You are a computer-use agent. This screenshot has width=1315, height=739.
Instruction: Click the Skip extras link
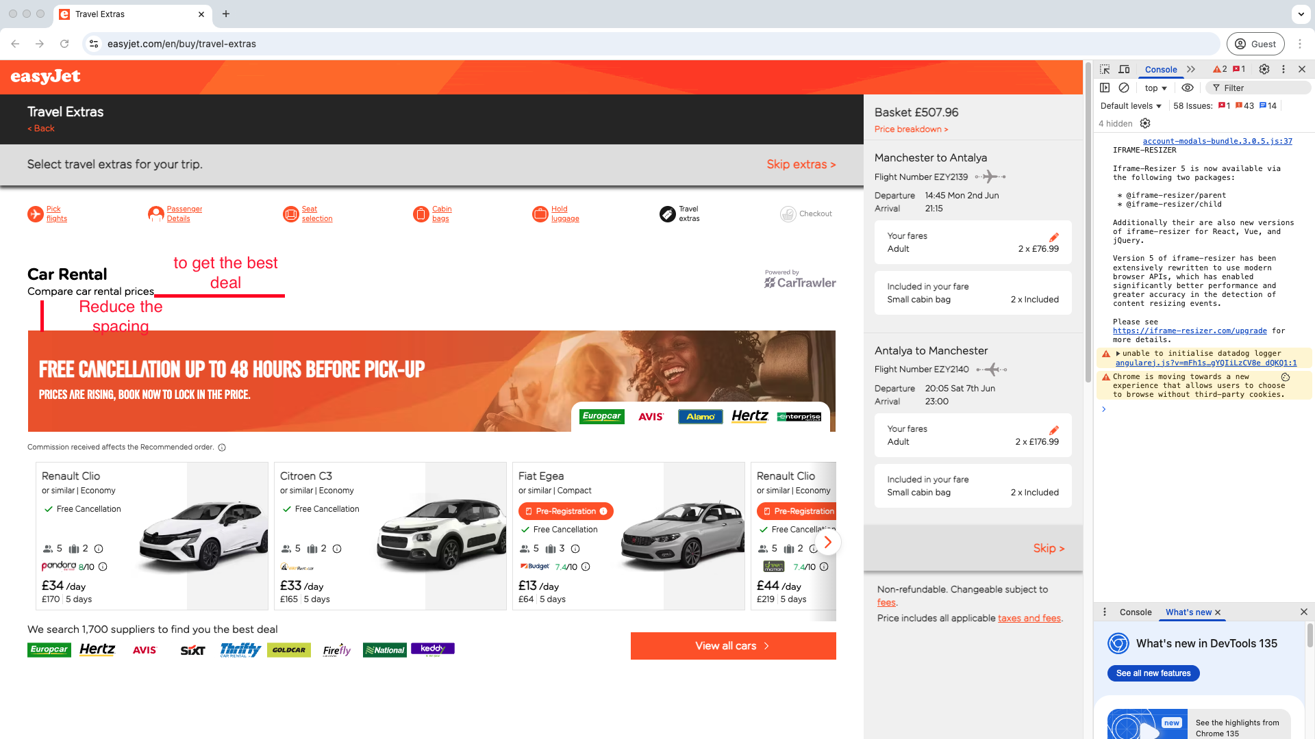pyautogui.click(x=801, y=164)
